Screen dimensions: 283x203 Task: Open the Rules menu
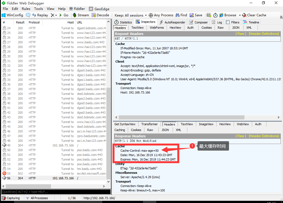(x=26, y=9)
